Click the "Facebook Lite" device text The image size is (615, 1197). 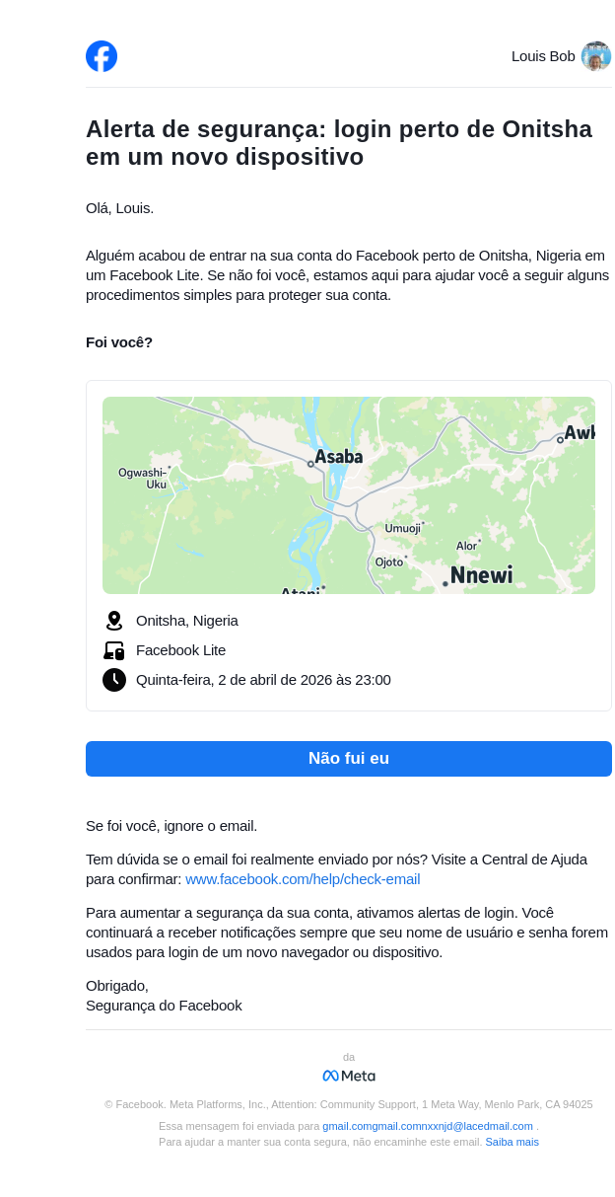[x=180, y=650]
